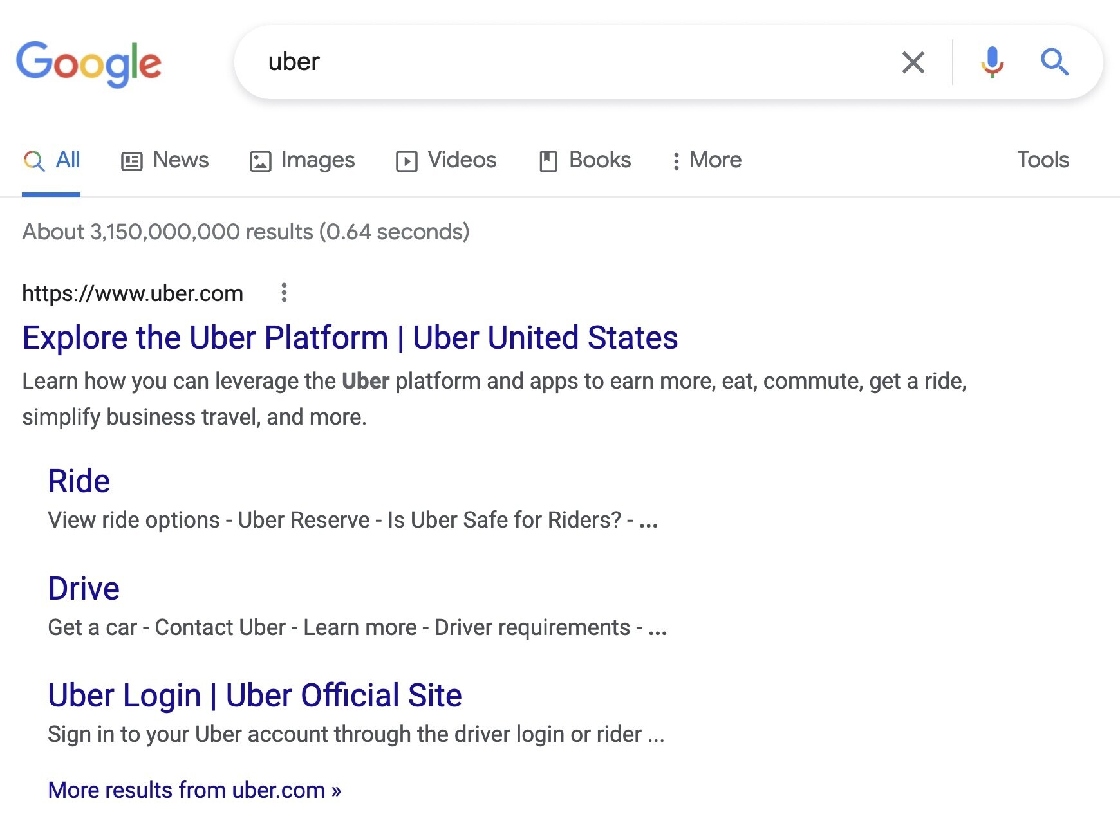The image size is (1120, 839).
Task: Click More results from uber.com
Action: coord(194,790)
